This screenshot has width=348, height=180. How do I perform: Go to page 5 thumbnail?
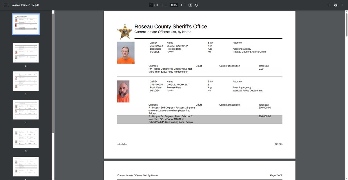tap(26, 138)
